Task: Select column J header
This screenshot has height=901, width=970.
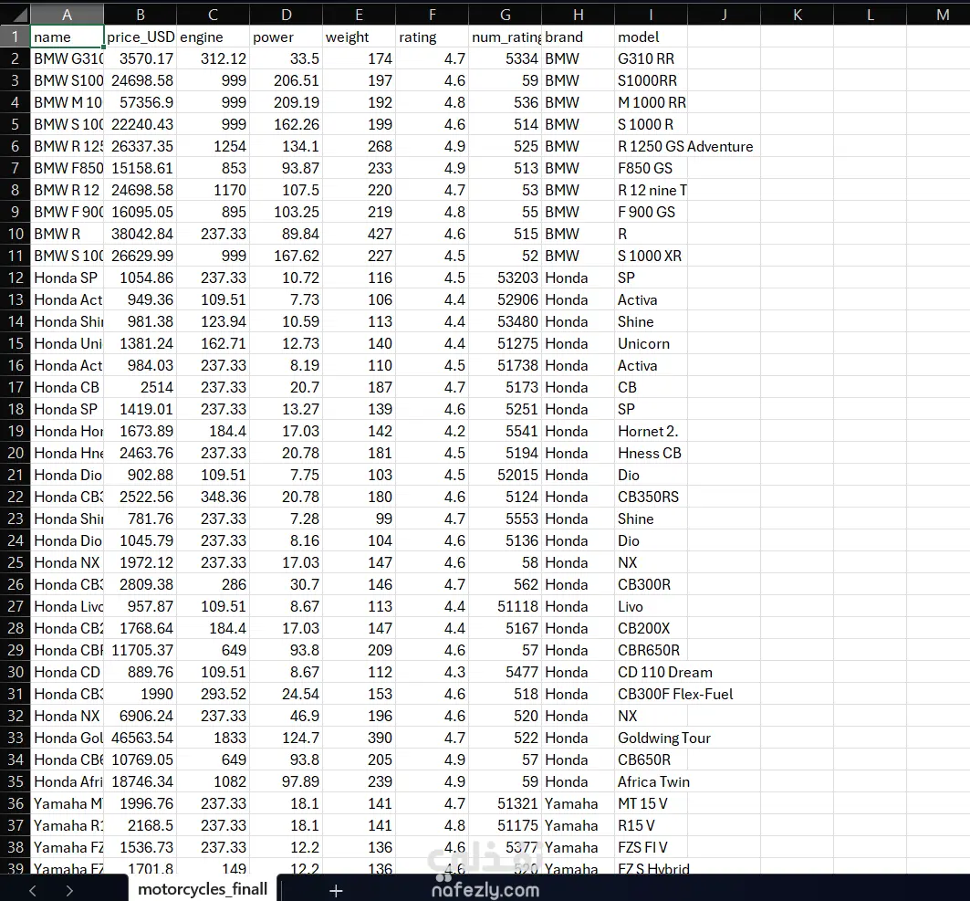Action: pyautogui.click(x=724, y=15)
